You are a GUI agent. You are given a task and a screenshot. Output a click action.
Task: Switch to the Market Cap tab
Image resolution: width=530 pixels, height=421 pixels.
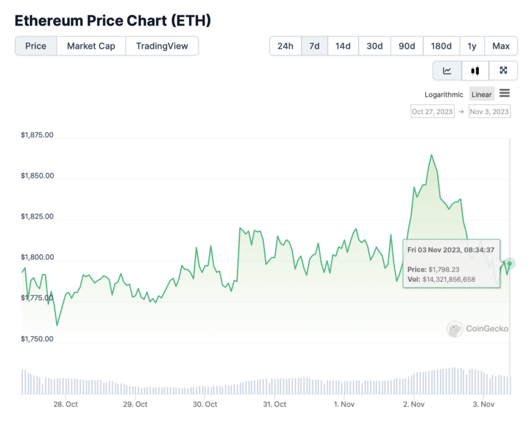[x=91, y=46]
